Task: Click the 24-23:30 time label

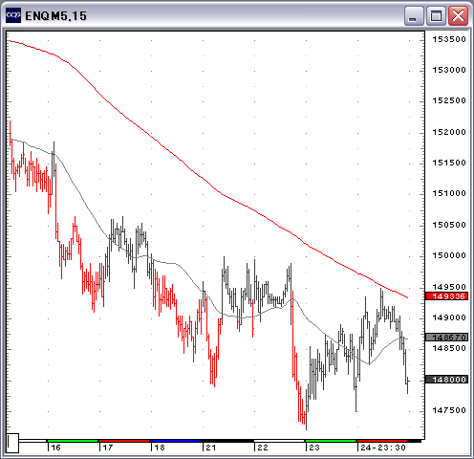Action: point(383,448)
